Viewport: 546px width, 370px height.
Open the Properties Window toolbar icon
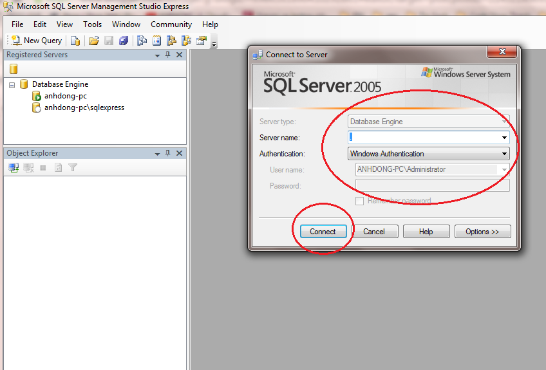click(202, 41)
